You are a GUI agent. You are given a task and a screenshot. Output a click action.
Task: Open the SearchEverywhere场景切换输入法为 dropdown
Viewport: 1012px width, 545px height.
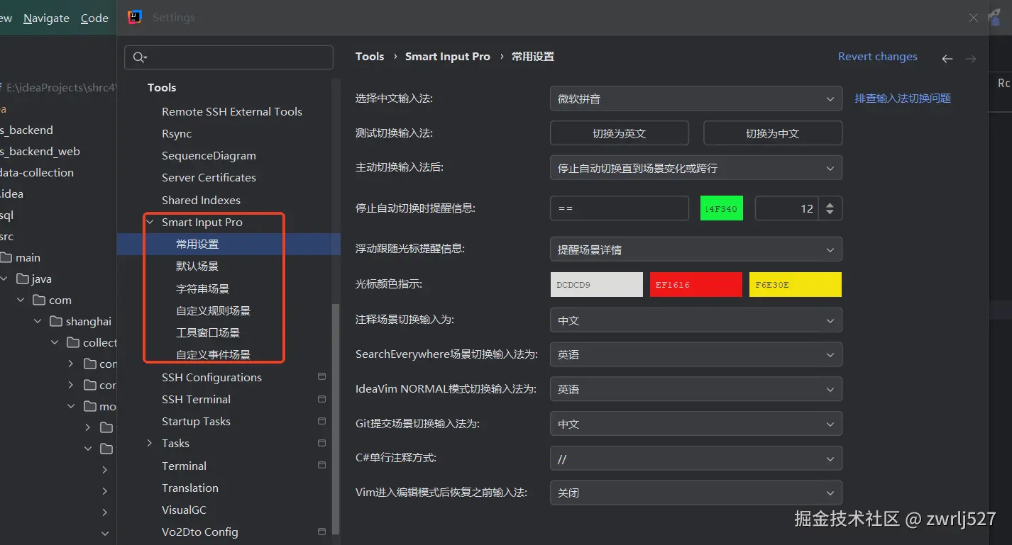coord(696,354)
